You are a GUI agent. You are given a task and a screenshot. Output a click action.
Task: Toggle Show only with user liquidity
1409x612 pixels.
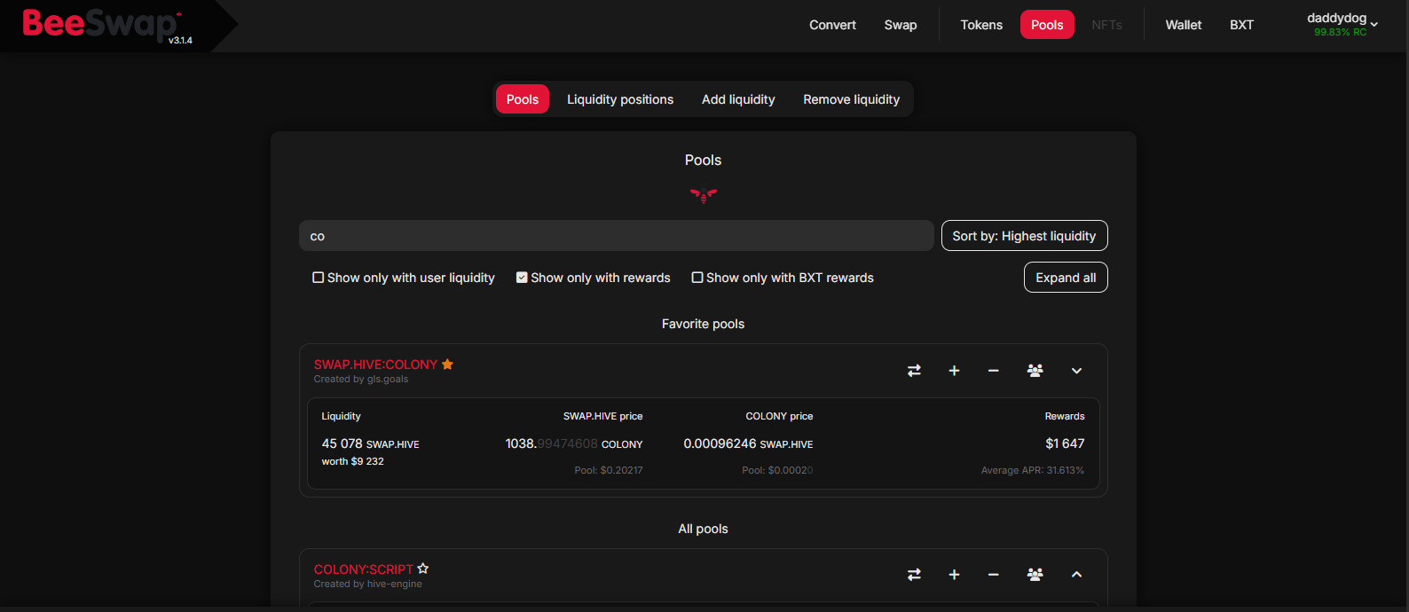coord(404,278)
